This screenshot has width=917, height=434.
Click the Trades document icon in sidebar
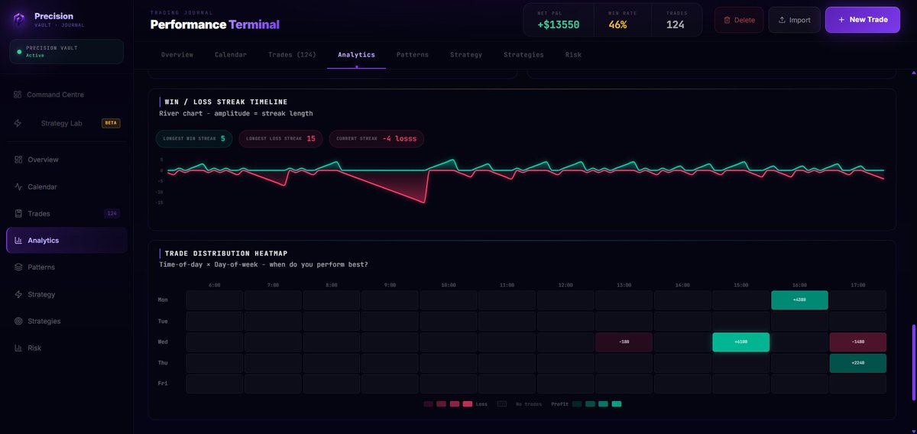tap(18, 213)
